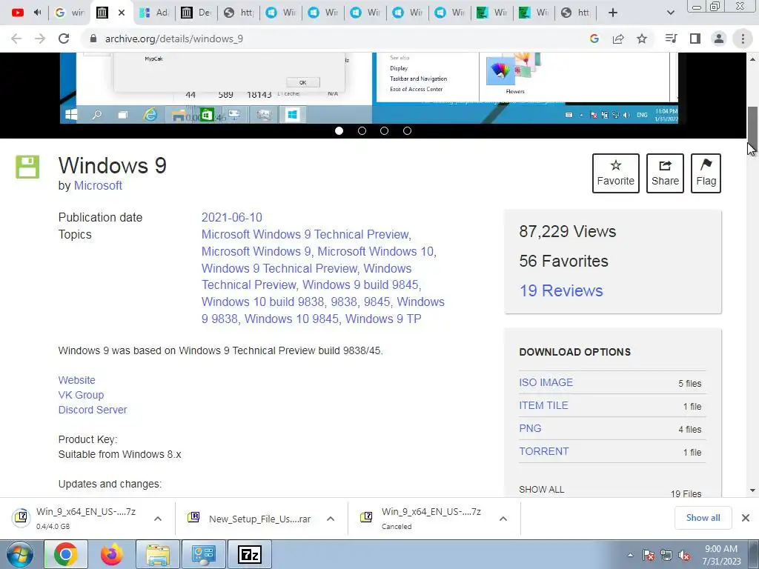Open Windows Explorer from the taskbar
The image size is (759, 569).
[158, 554]
